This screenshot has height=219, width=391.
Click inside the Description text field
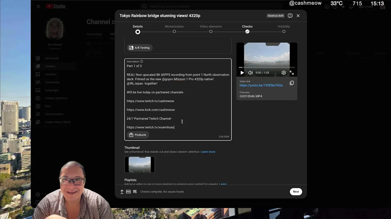[x=178, y=99]
